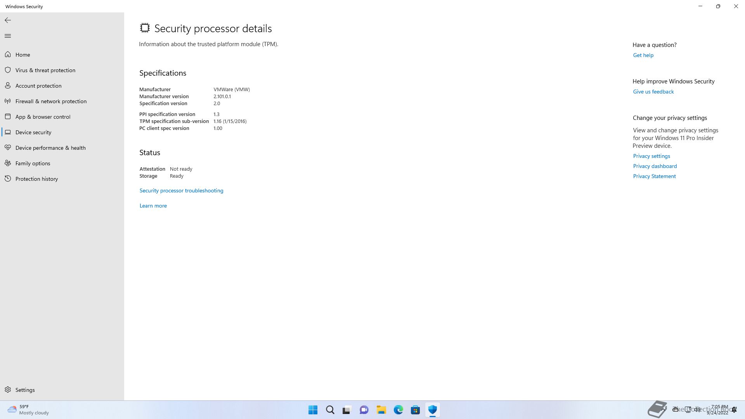This screenshot has height=419, width=745.
Task: Click the Family options people icon
Action: 8,163
